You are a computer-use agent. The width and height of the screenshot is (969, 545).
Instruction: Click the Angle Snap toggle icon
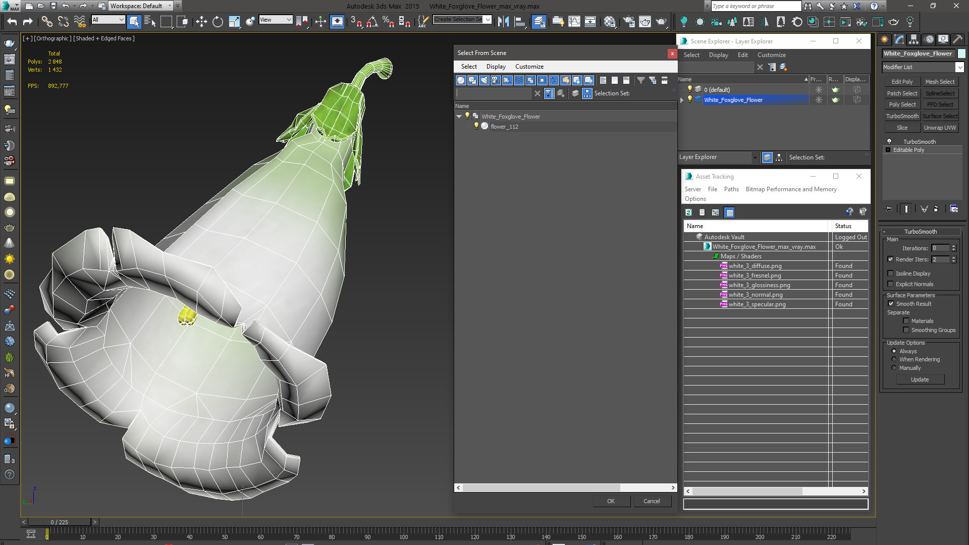coord(372,21)
